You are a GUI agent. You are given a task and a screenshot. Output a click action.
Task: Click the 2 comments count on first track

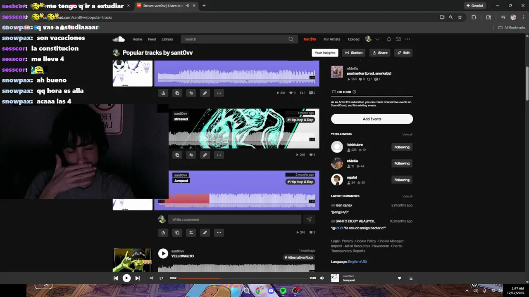click(312, 93)
